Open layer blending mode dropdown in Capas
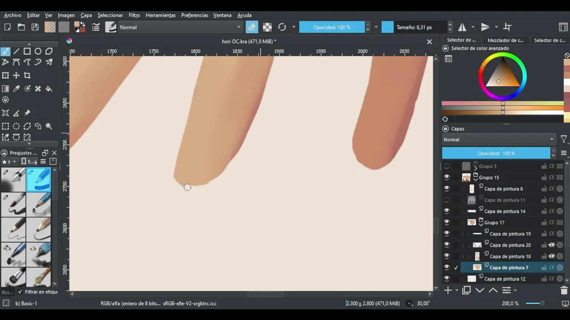Viewport: 570px width, 320px height. pos(499,140)
